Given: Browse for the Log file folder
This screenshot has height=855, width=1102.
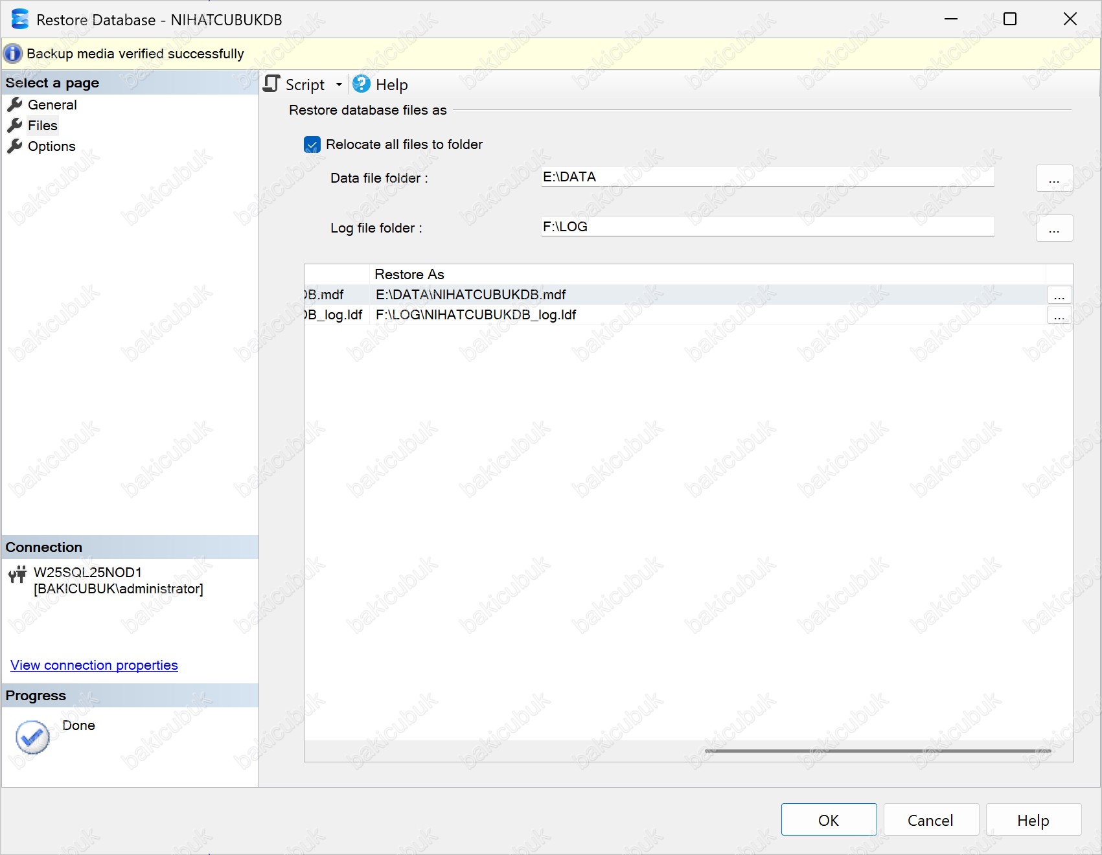Looking at the screenshot, I should [x=1054, y=228].
